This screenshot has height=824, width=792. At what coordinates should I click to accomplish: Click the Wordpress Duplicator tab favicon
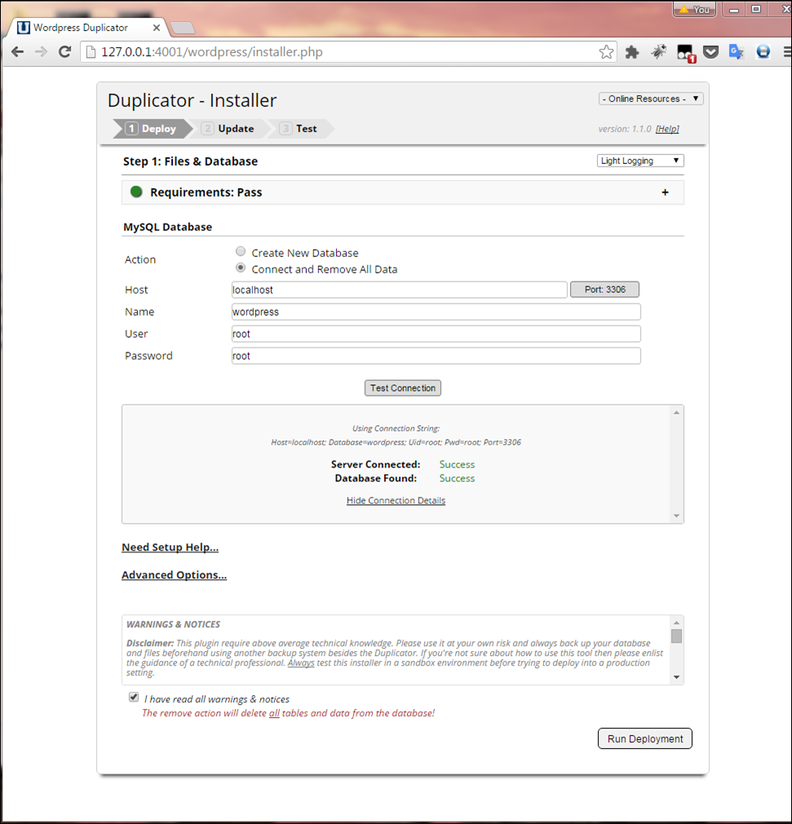tap(23, 27)
